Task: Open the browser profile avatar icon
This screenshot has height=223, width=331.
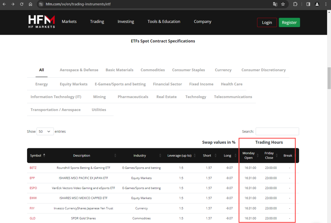Action: click(x=317, y=4)
